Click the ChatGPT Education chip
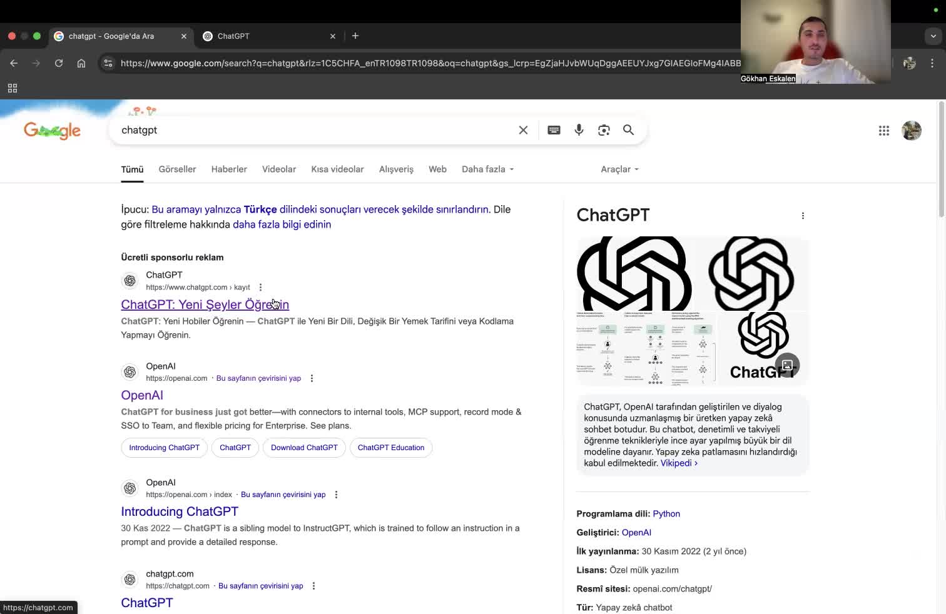946x614 pixels. (391, 448)
